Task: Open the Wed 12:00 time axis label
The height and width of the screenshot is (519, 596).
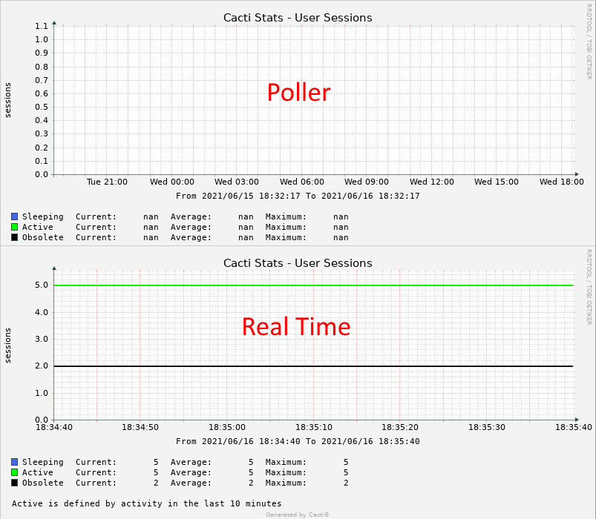Action: [x=432, y=182]
